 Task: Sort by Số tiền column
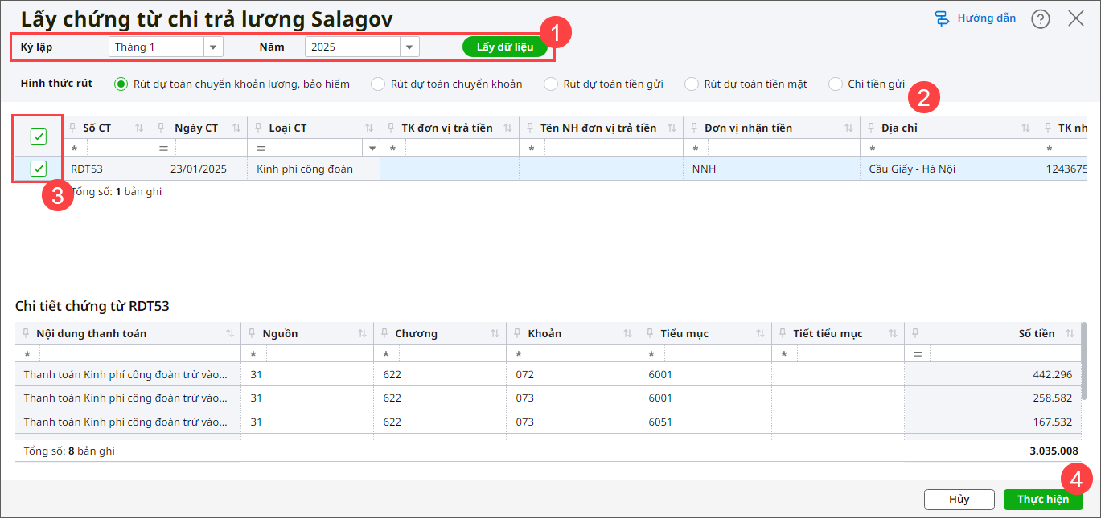pyautogui.click(x=1070, y=334)
